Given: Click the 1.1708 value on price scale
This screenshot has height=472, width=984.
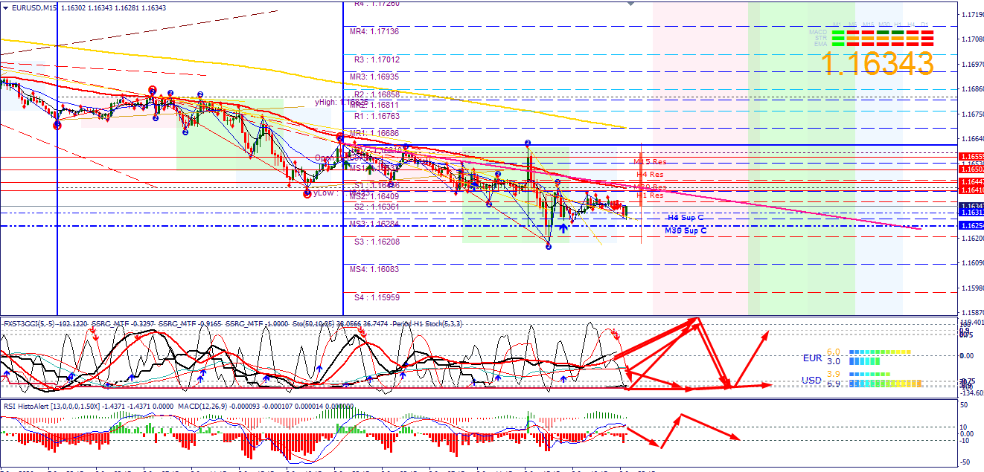Looking at the screenshot, I should pyautogui.click(x=972, y=39).
